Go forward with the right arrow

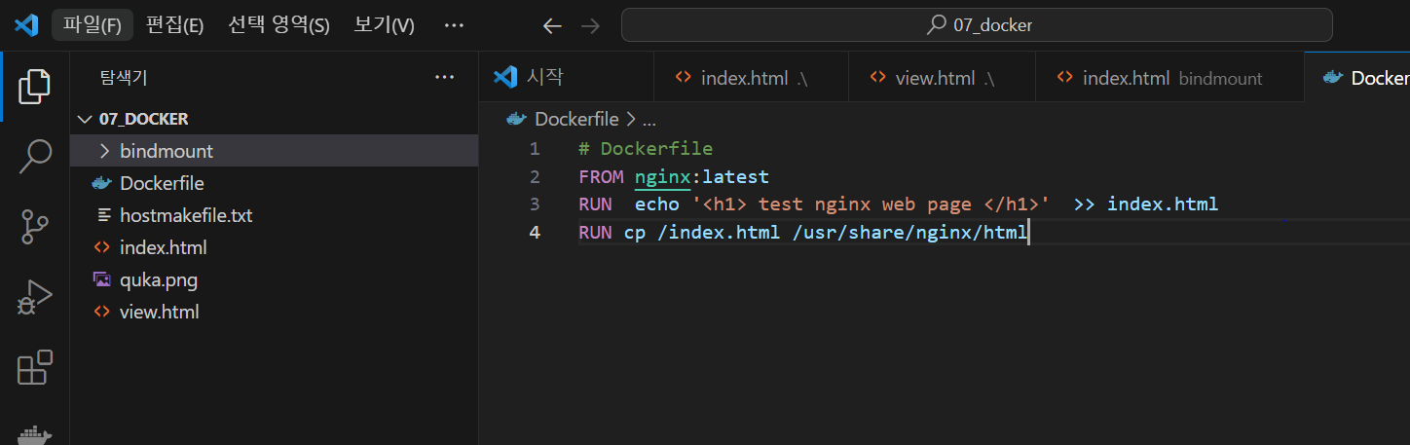590,26
